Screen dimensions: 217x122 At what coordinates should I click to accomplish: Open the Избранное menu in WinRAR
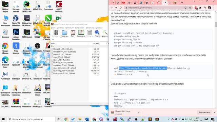(80, 28)
